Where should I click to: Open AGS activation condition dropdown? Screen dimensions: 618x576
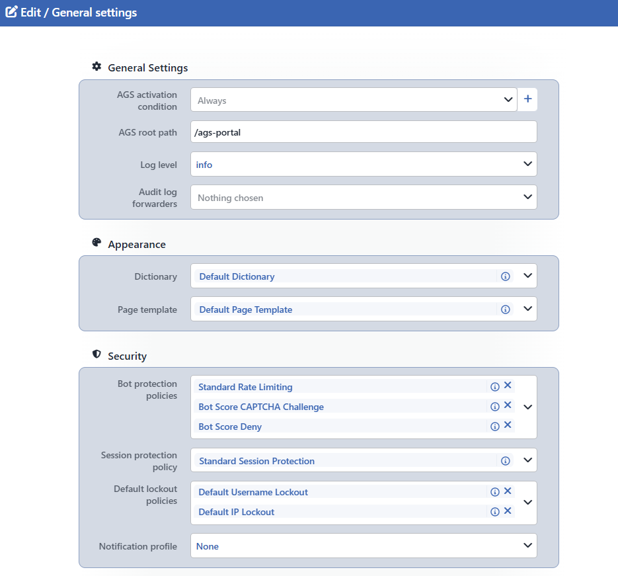(354, 100)
